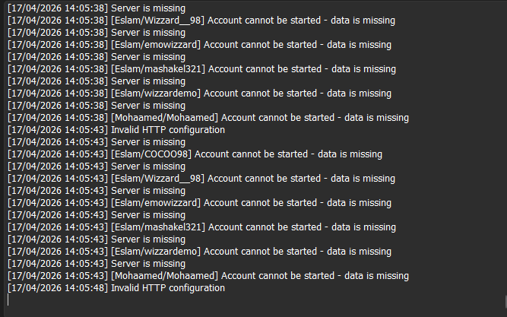507x317 pixels.
Task: Select the Invalid HTTP configuration entry at 14:05:43
Action: pos(116,130)
